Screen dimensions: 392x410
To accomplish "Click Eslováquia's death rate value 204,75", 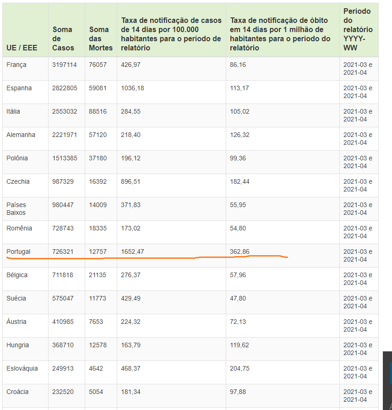I will (240, 369).
